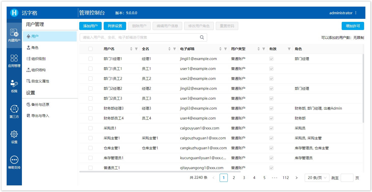
Task: Click the pagination ellipsis to jump pages
Action: pos(275,178)
